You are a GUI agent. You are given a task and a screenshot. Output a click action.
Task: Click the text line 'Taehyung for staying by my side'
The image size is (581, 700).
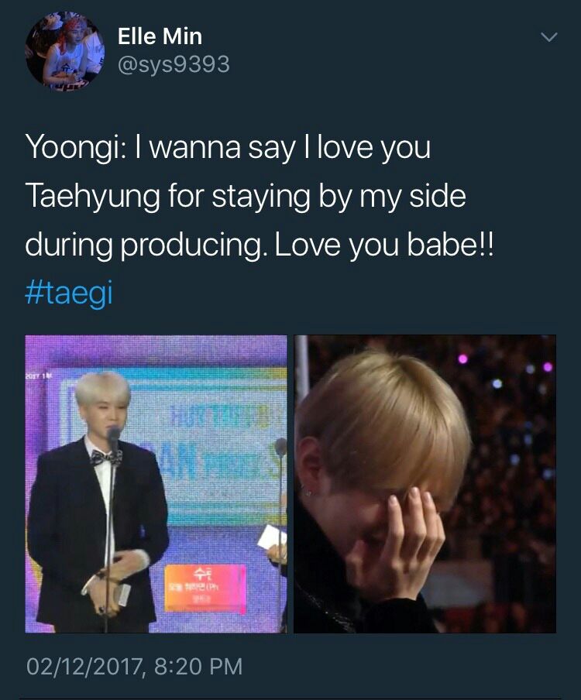pyautogui.click(x=246, y=197)
